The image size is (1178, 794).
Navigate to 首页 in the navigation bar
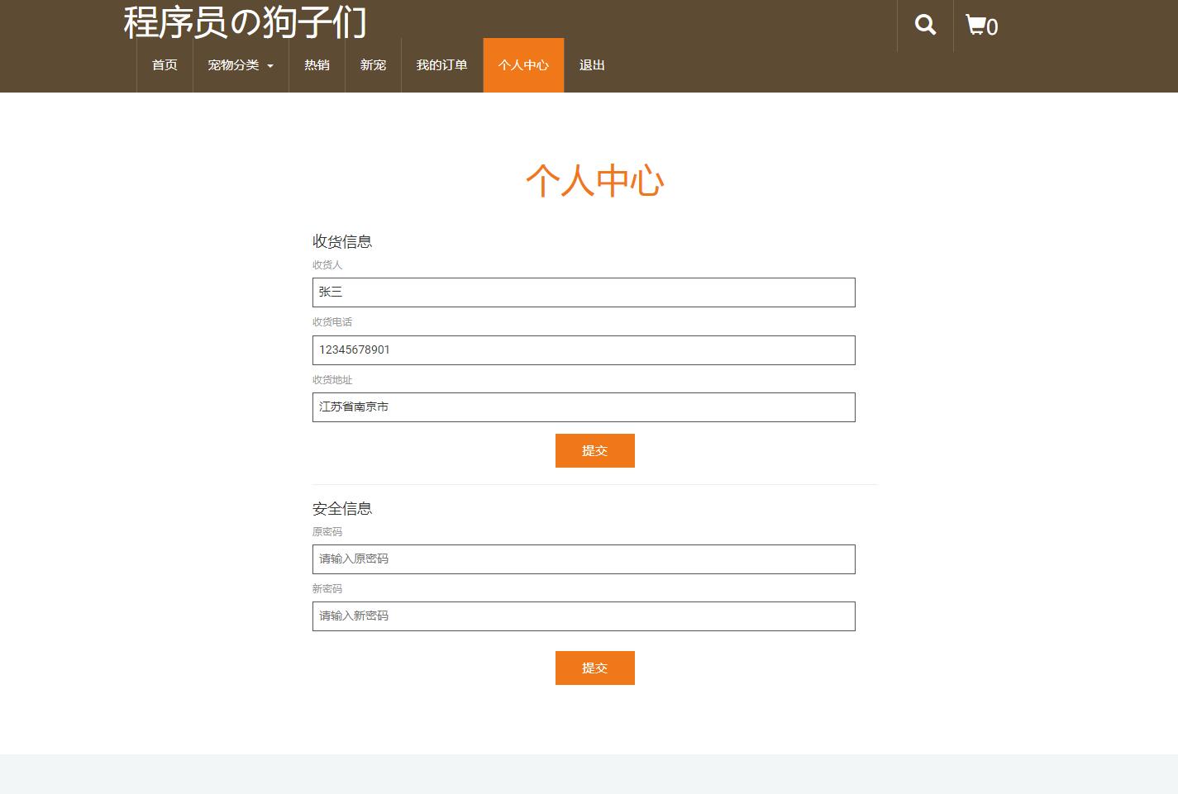pos(164,65)
